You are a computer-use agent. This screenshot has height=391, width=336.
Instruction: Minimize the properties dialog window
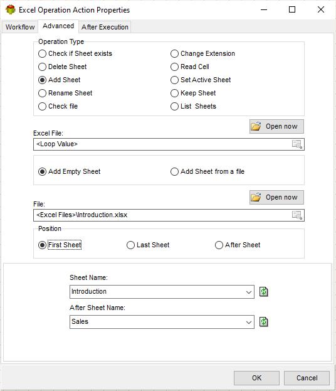click(264, 9)
